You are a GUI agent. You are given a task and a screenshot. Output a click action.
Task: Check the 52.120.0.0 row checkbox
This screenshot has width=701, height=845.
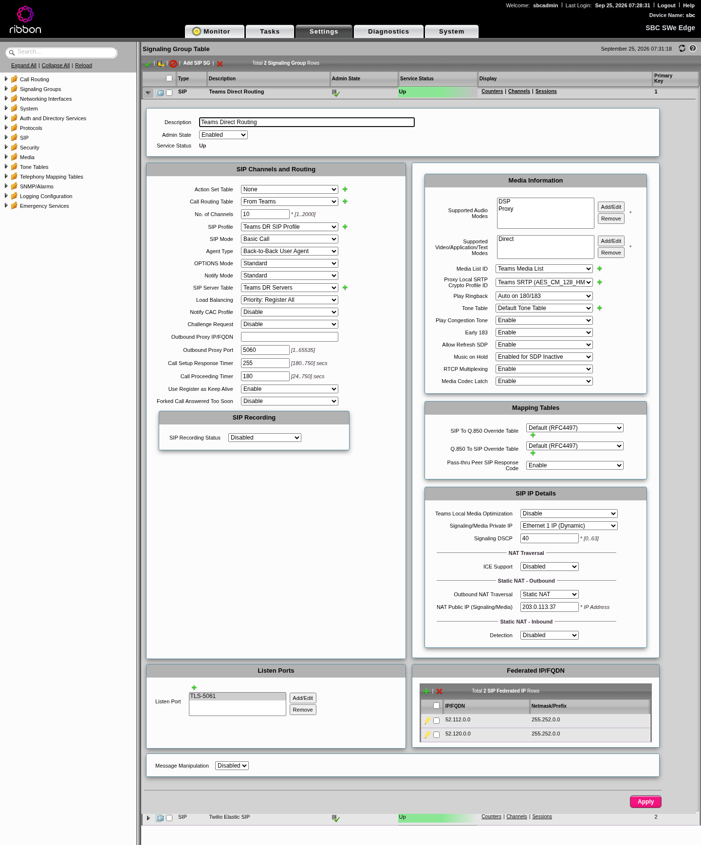(436, 735)
